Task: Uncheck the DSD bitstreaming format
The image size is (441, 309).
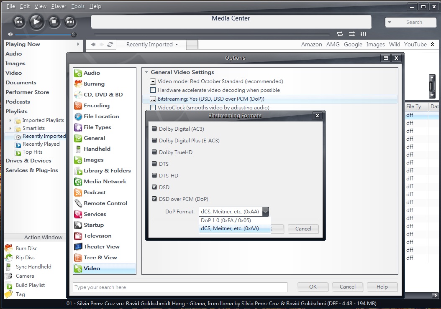Action: [x=154, y=187]
